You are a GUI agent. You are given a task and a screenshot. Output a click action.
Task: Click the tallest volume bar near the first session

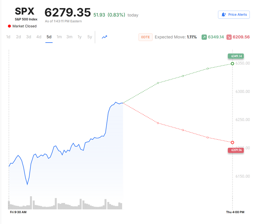tap(31, 203)
